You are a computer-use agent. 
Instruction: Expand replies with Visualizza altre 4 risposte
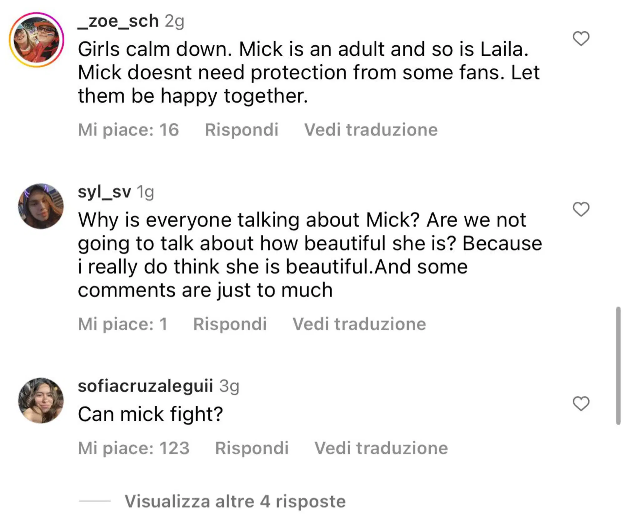pyautogui.click(x=235, y=502)
